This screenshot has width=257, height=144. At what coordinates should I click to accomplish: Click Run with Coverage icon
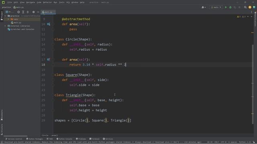(235, 7)
